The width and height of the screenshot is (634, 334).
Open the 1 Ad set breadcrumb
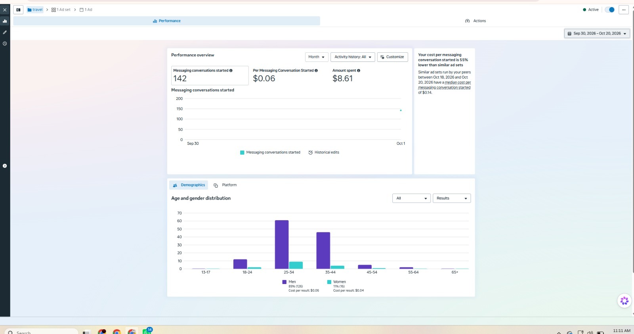[61, 10]
